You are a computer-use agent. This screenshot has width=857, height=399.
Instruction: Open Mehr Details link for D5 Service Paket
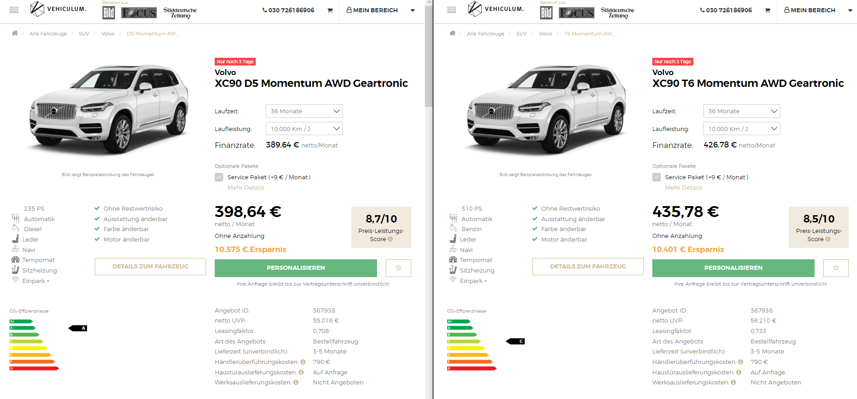click(x=246, y=188)
